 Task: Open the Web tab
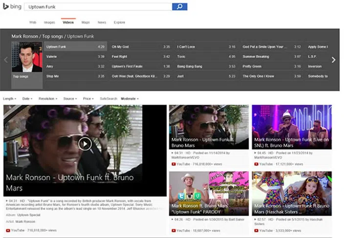point(33,22)
